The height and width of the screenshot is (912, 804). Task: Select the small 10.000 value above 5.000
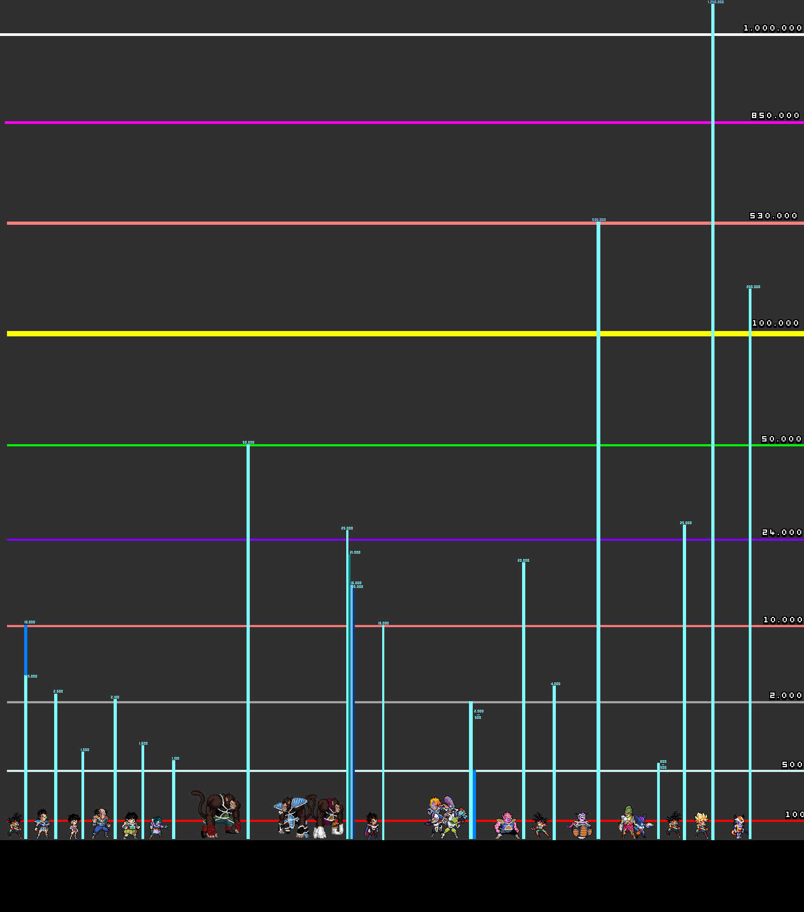(29, 622)
